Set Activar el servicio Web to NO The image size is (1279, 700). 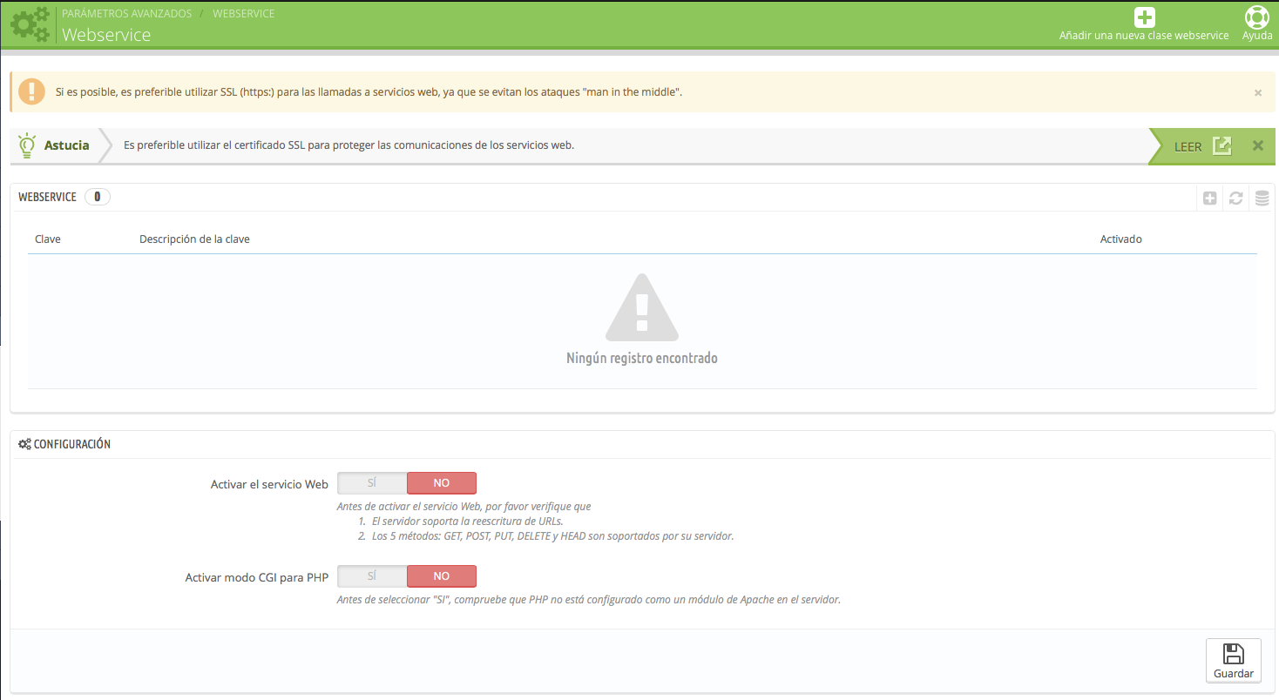442,483
